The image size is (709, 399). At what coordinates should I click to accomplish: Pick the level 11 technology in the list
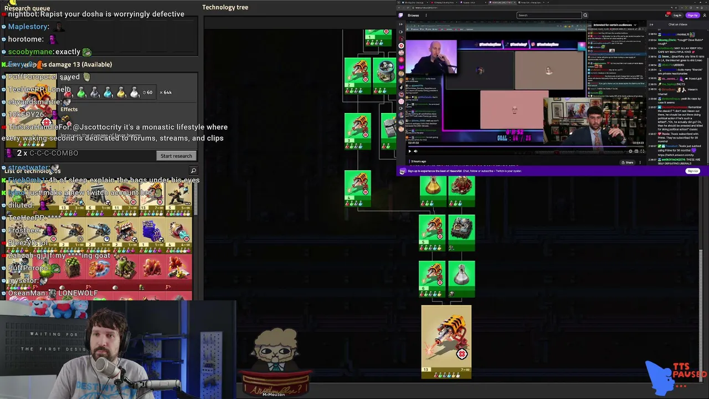(126, 199)
